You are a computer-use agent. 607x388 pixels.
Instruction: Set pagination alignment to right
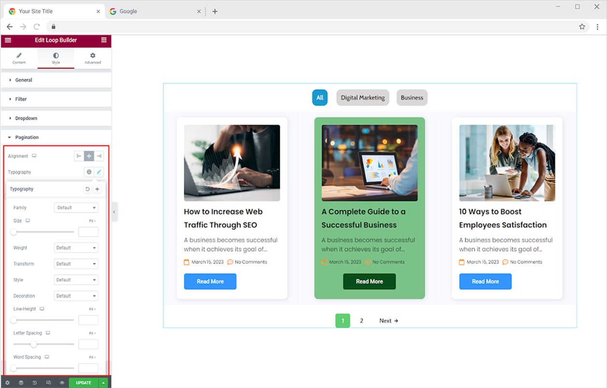pos(99,156)
